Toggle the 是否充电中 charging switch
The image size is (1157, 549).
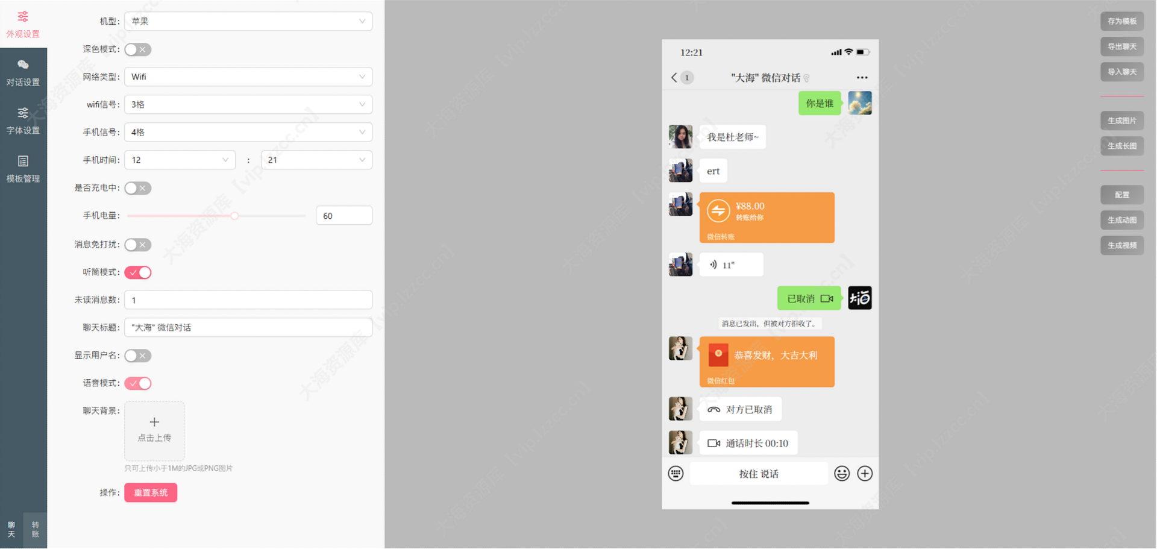138,188
